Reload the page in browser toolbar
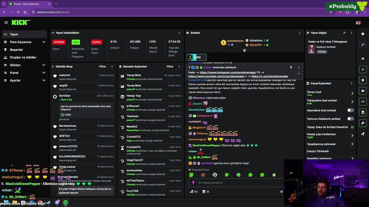Image resolution: width=369 pixels, height=207 pixels. [x=18, y=12]
